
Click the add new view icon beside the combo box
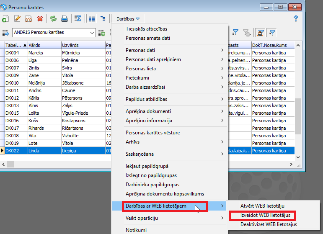[x=101, y=33]
